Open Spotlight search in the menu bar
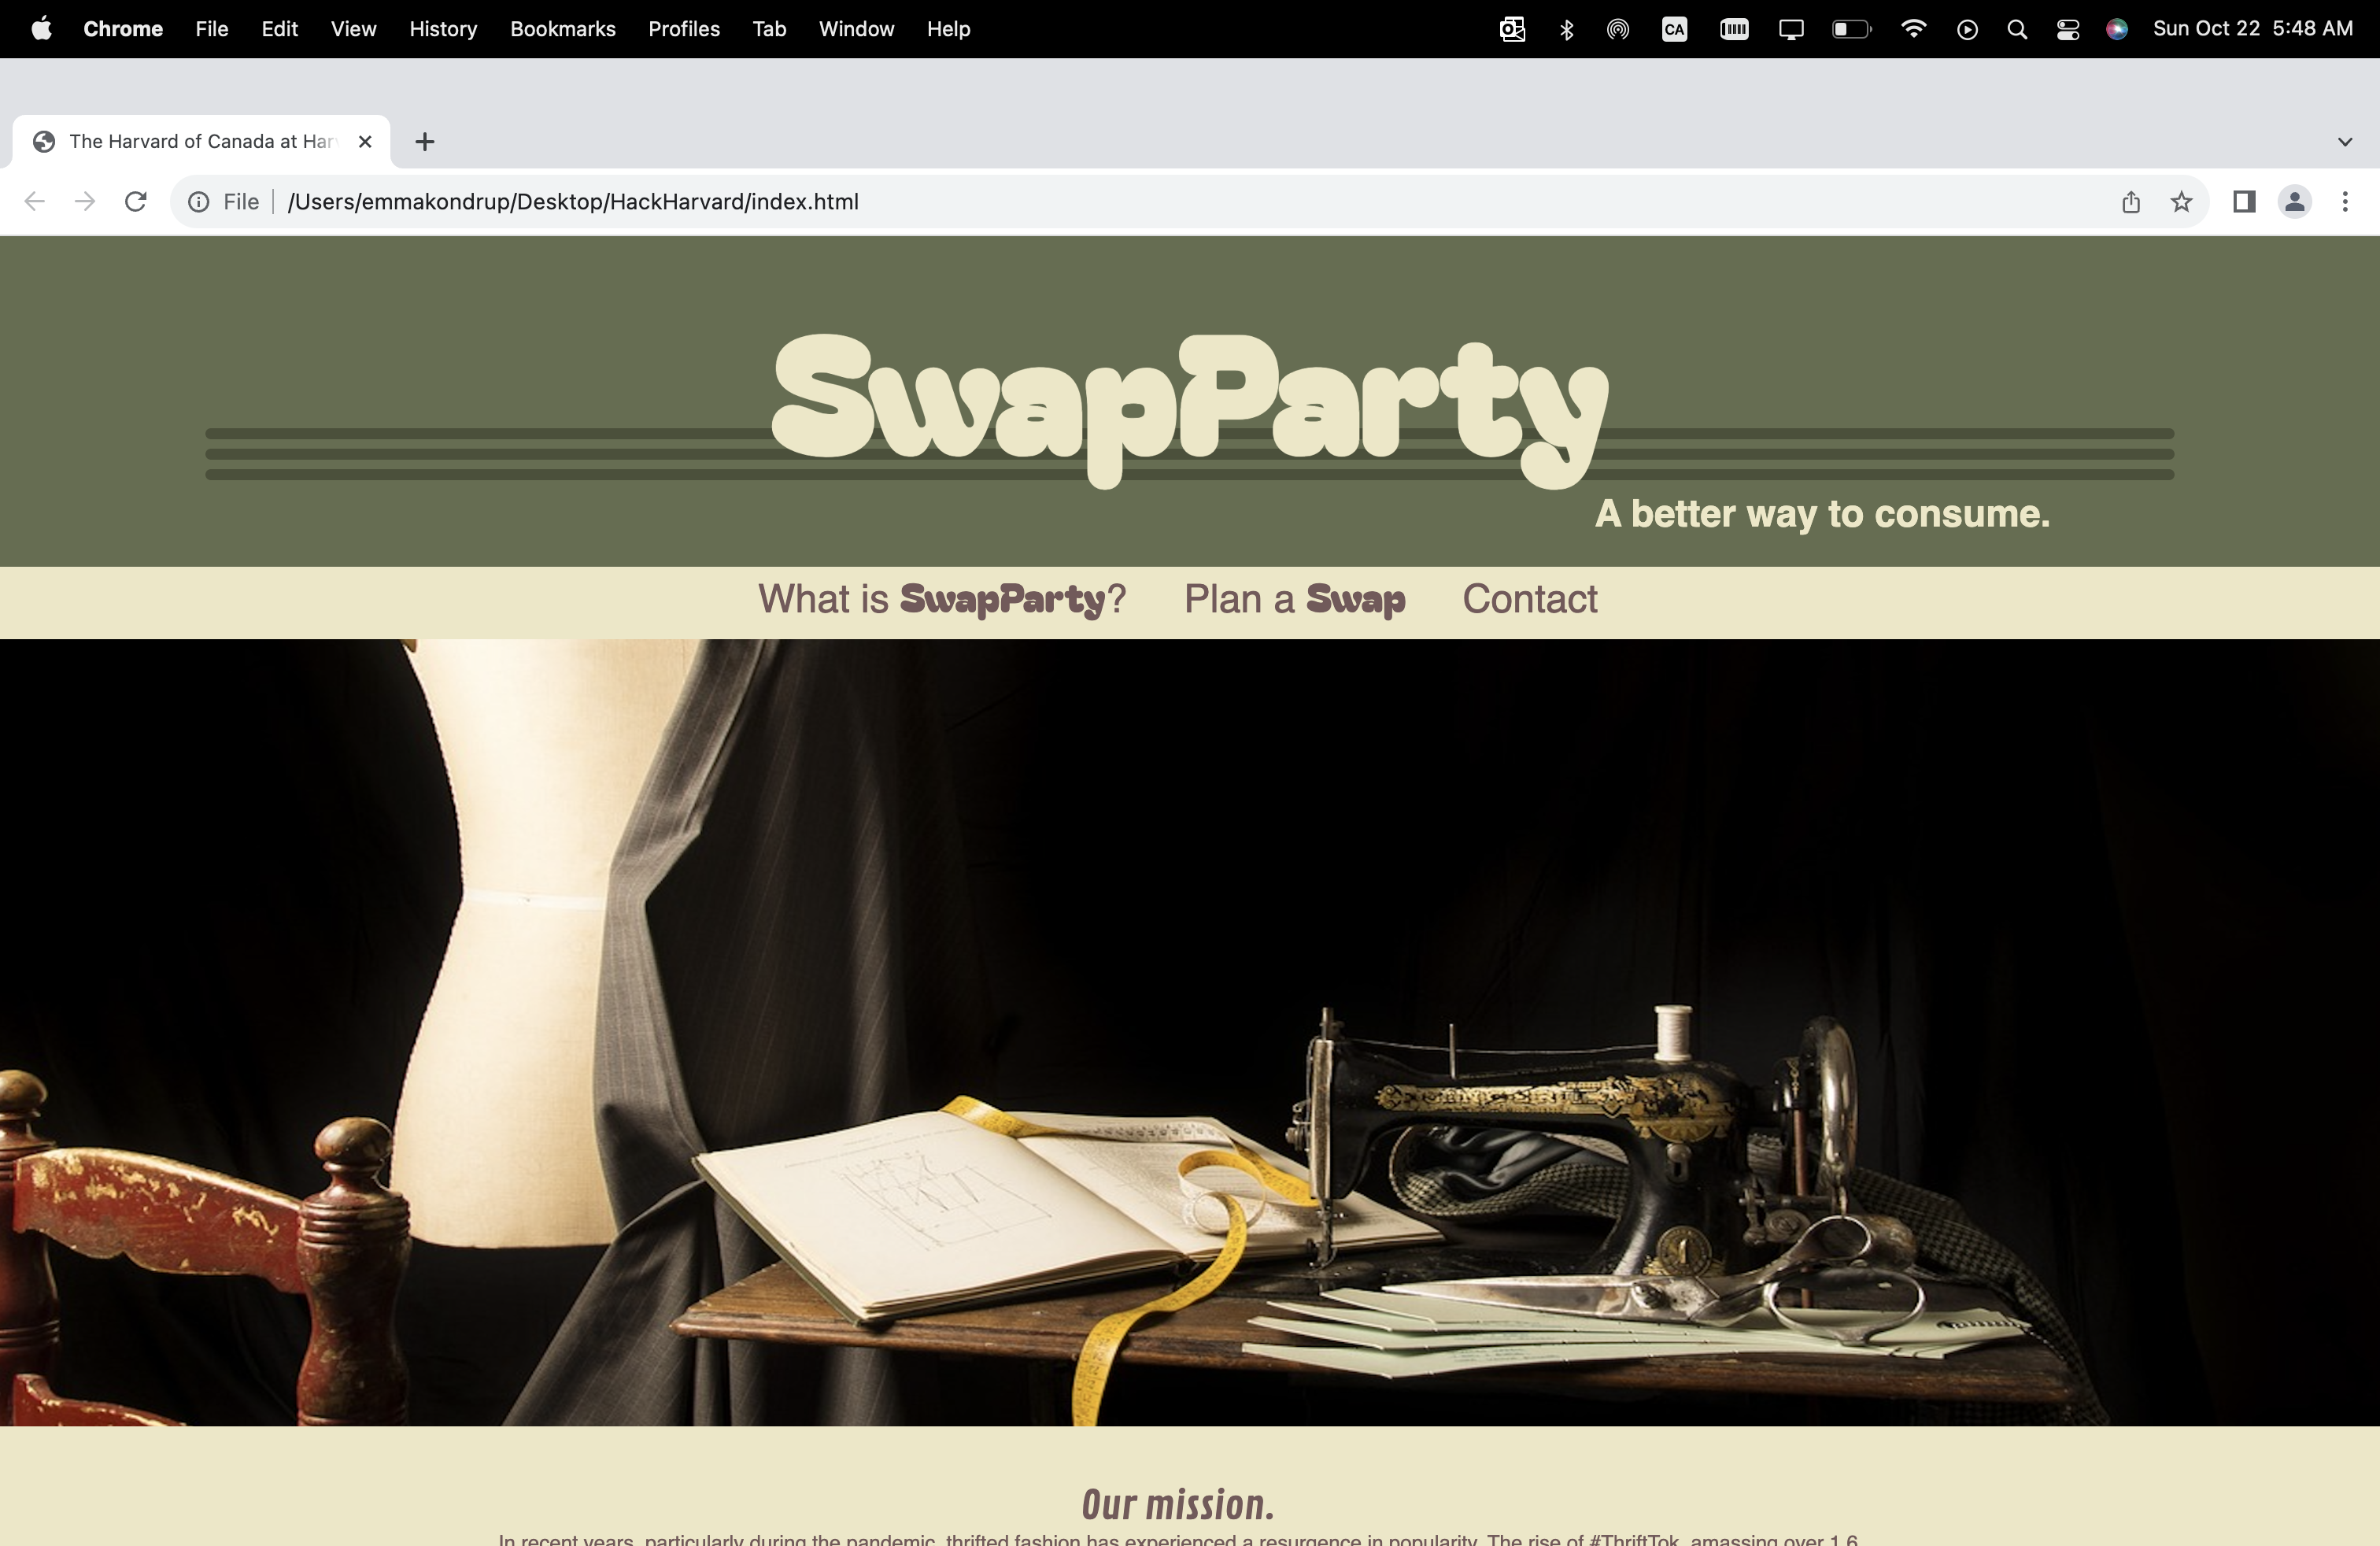Viewport: 2380px width, 1546px height. coord(2017,29)
